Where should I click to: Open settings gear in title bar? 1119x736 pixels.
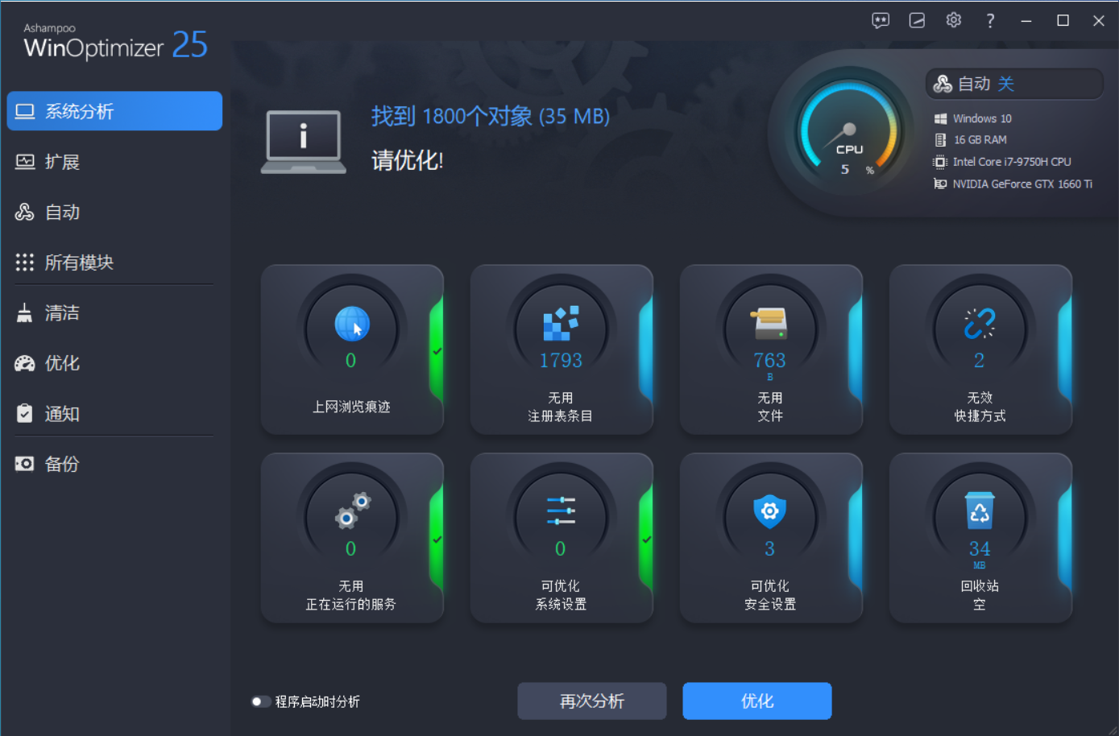pos(954,20)
